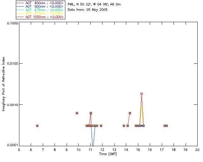The width and height of the screenshot is (203, 162).
Task: Click the y-axis label 0.0010
Action: (13, 104)
